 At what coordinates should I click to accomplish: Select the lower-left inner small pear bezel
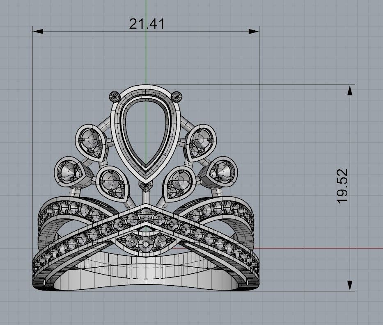[x=113, y=184]
